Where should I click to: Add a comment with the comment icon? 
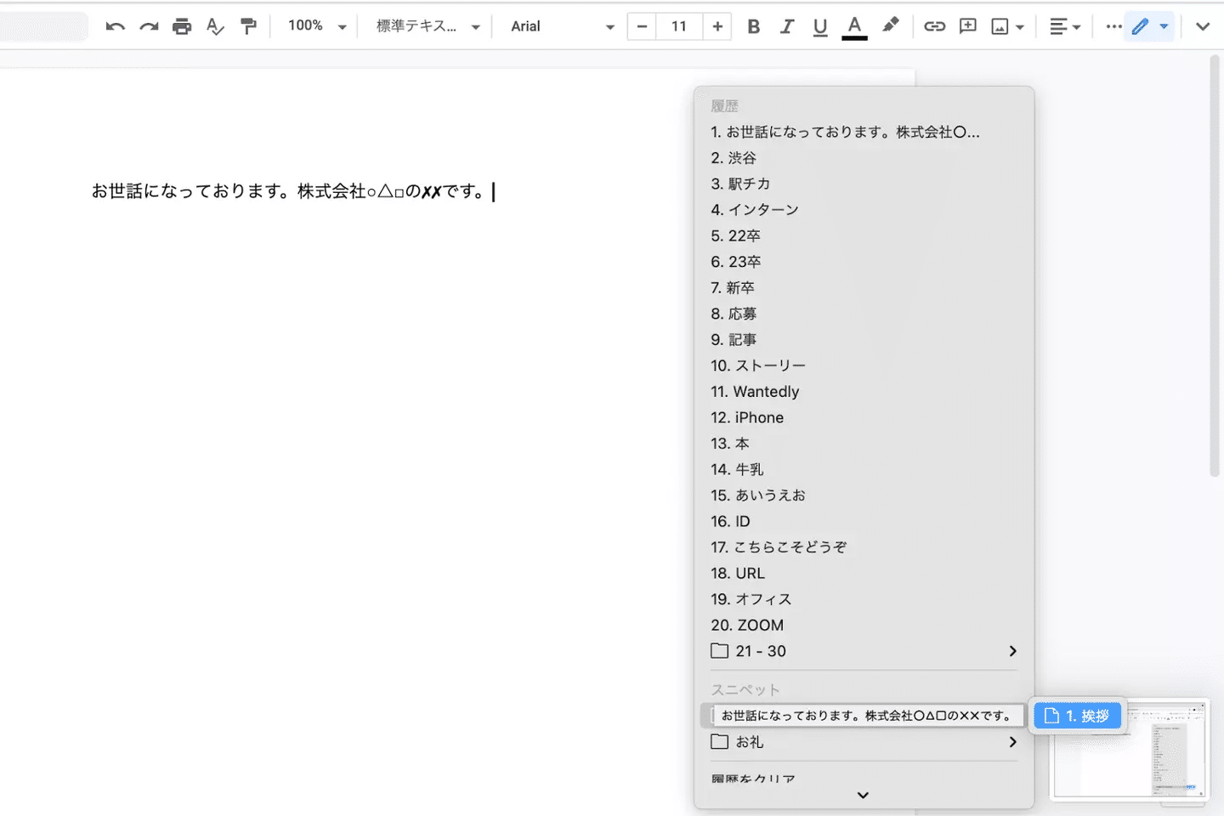[967, 26]
